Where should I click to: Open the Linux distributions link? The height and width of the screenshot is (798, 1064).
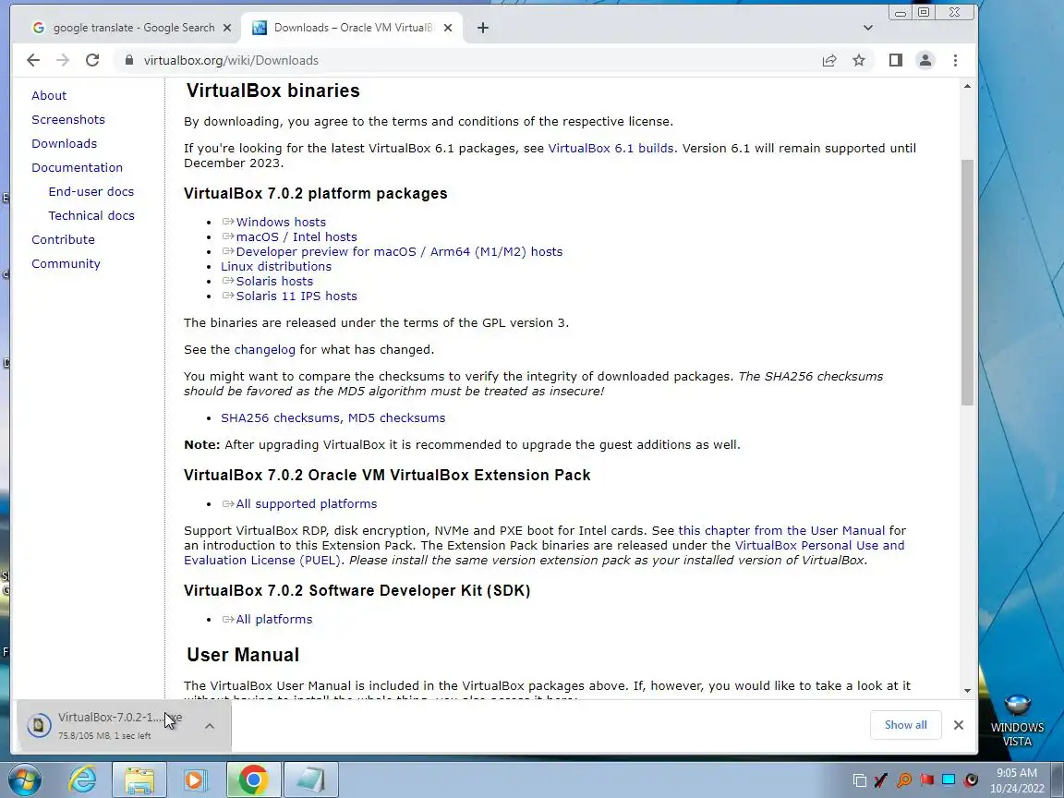pos(275,267)
